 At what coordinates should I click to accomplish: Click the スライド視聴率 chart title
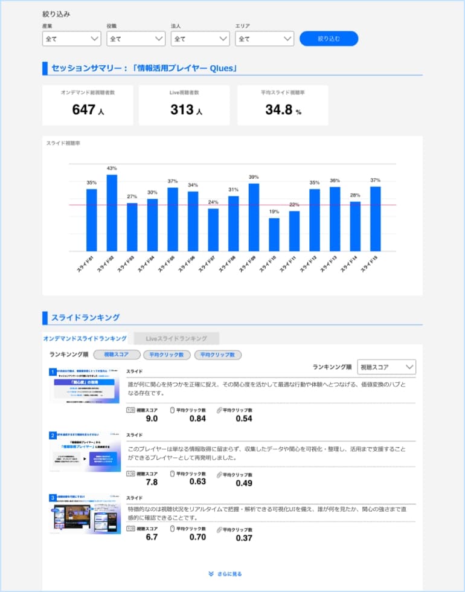click(63, 143)
